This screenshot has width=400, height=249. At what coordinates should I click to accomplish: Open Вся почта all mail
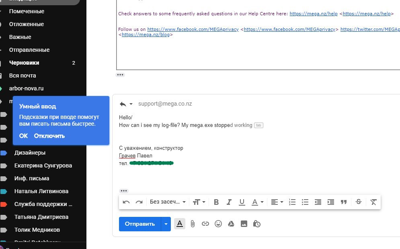point(23,76)
